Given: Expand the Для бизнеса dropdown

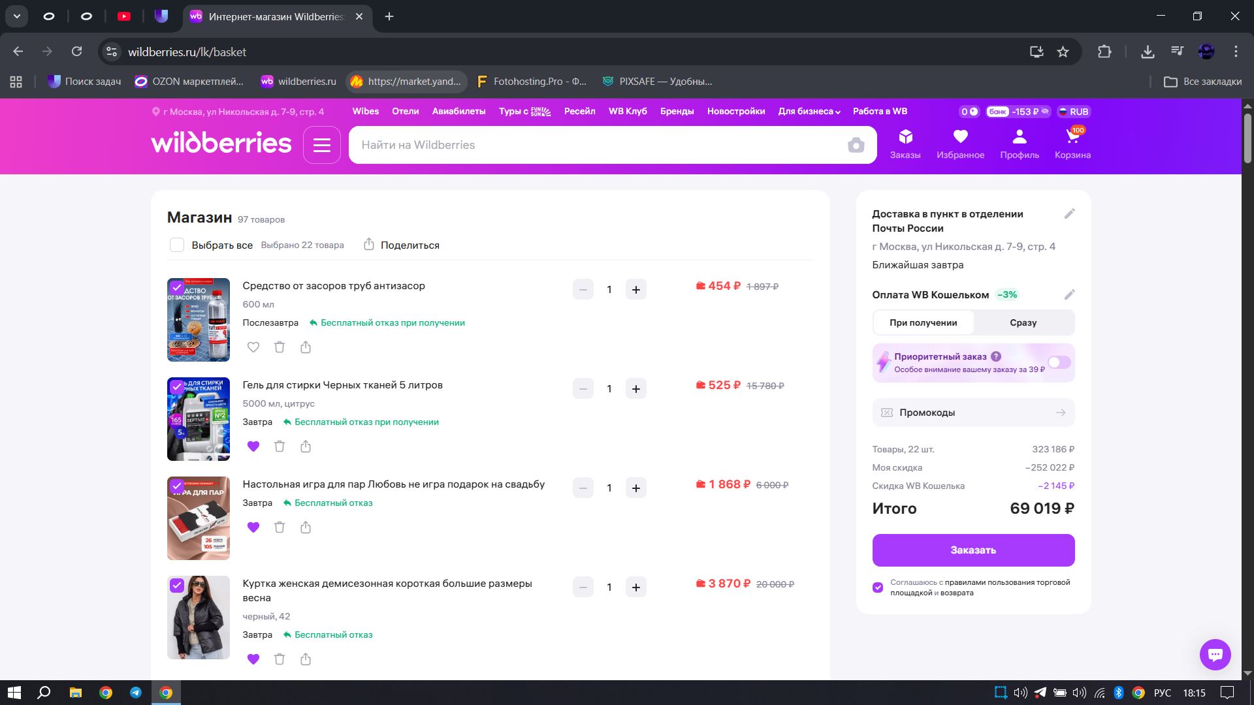Looking at the screenshot, I should (x=809, y=112).
